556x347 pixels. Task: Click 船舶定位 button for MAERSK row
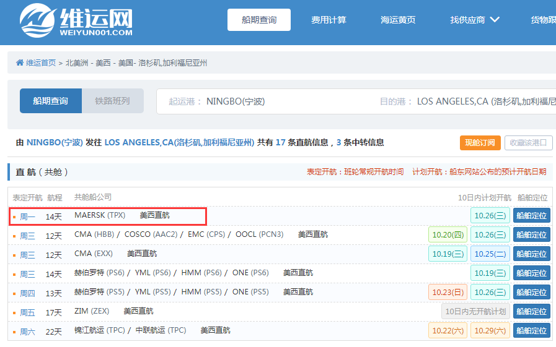531,216
